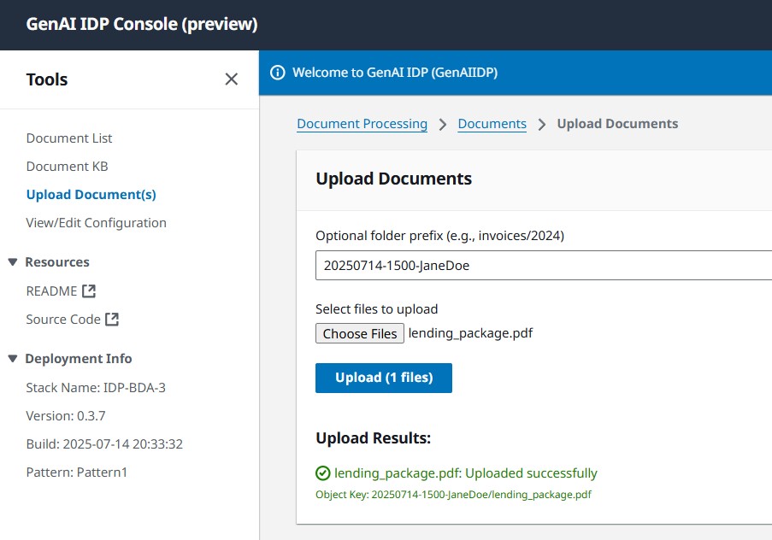This screenshot has height=540, width=772.
Task: Click the green upload success checkmark icon
Action: [322, 473]
